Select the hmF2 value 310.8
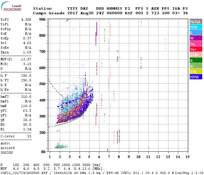Image resolution: width=204 pixels, height=175 pixels. tap(26, 97)
